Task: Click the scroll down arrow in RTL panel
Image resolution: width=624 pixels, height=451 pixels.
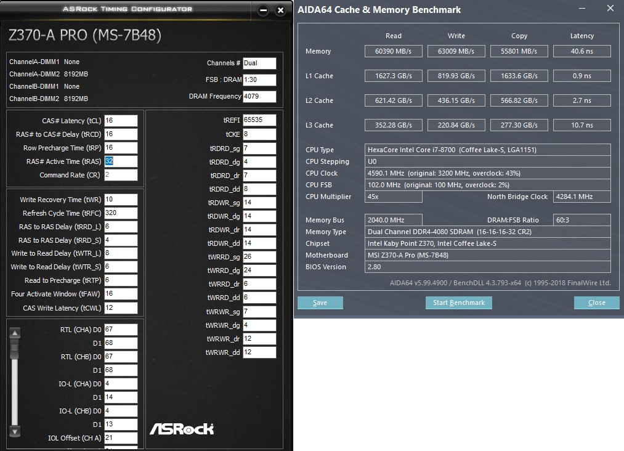Action: [15, 431]
